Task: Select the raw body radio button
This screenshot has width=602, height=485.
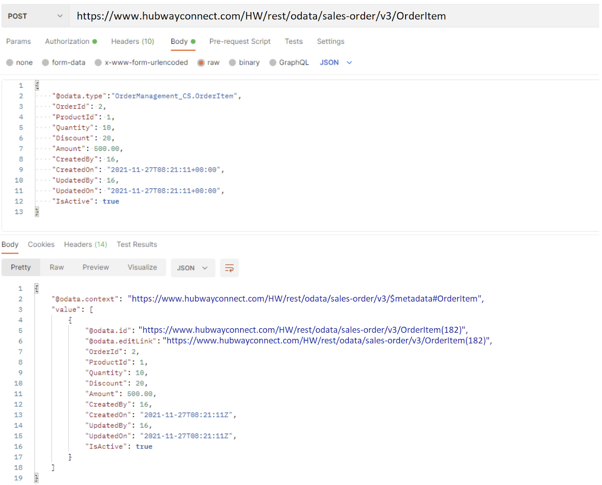Action: coord(201,62)
